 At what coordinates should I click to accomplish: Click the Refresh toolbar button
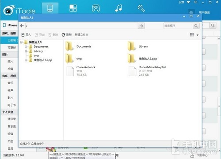67,35
